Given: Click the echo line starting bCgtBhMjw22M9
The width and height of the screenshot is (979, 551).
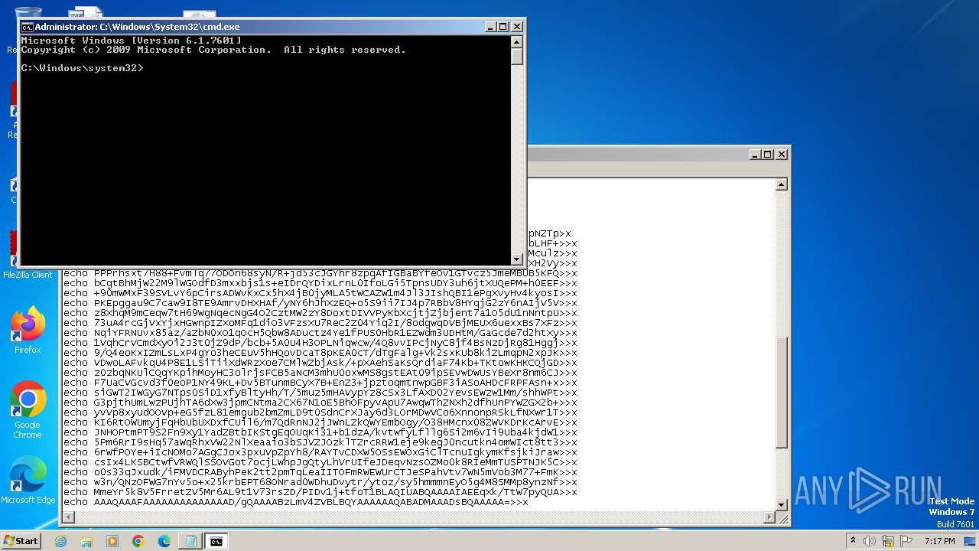Looking at the screenshot, I should (320, 283).
